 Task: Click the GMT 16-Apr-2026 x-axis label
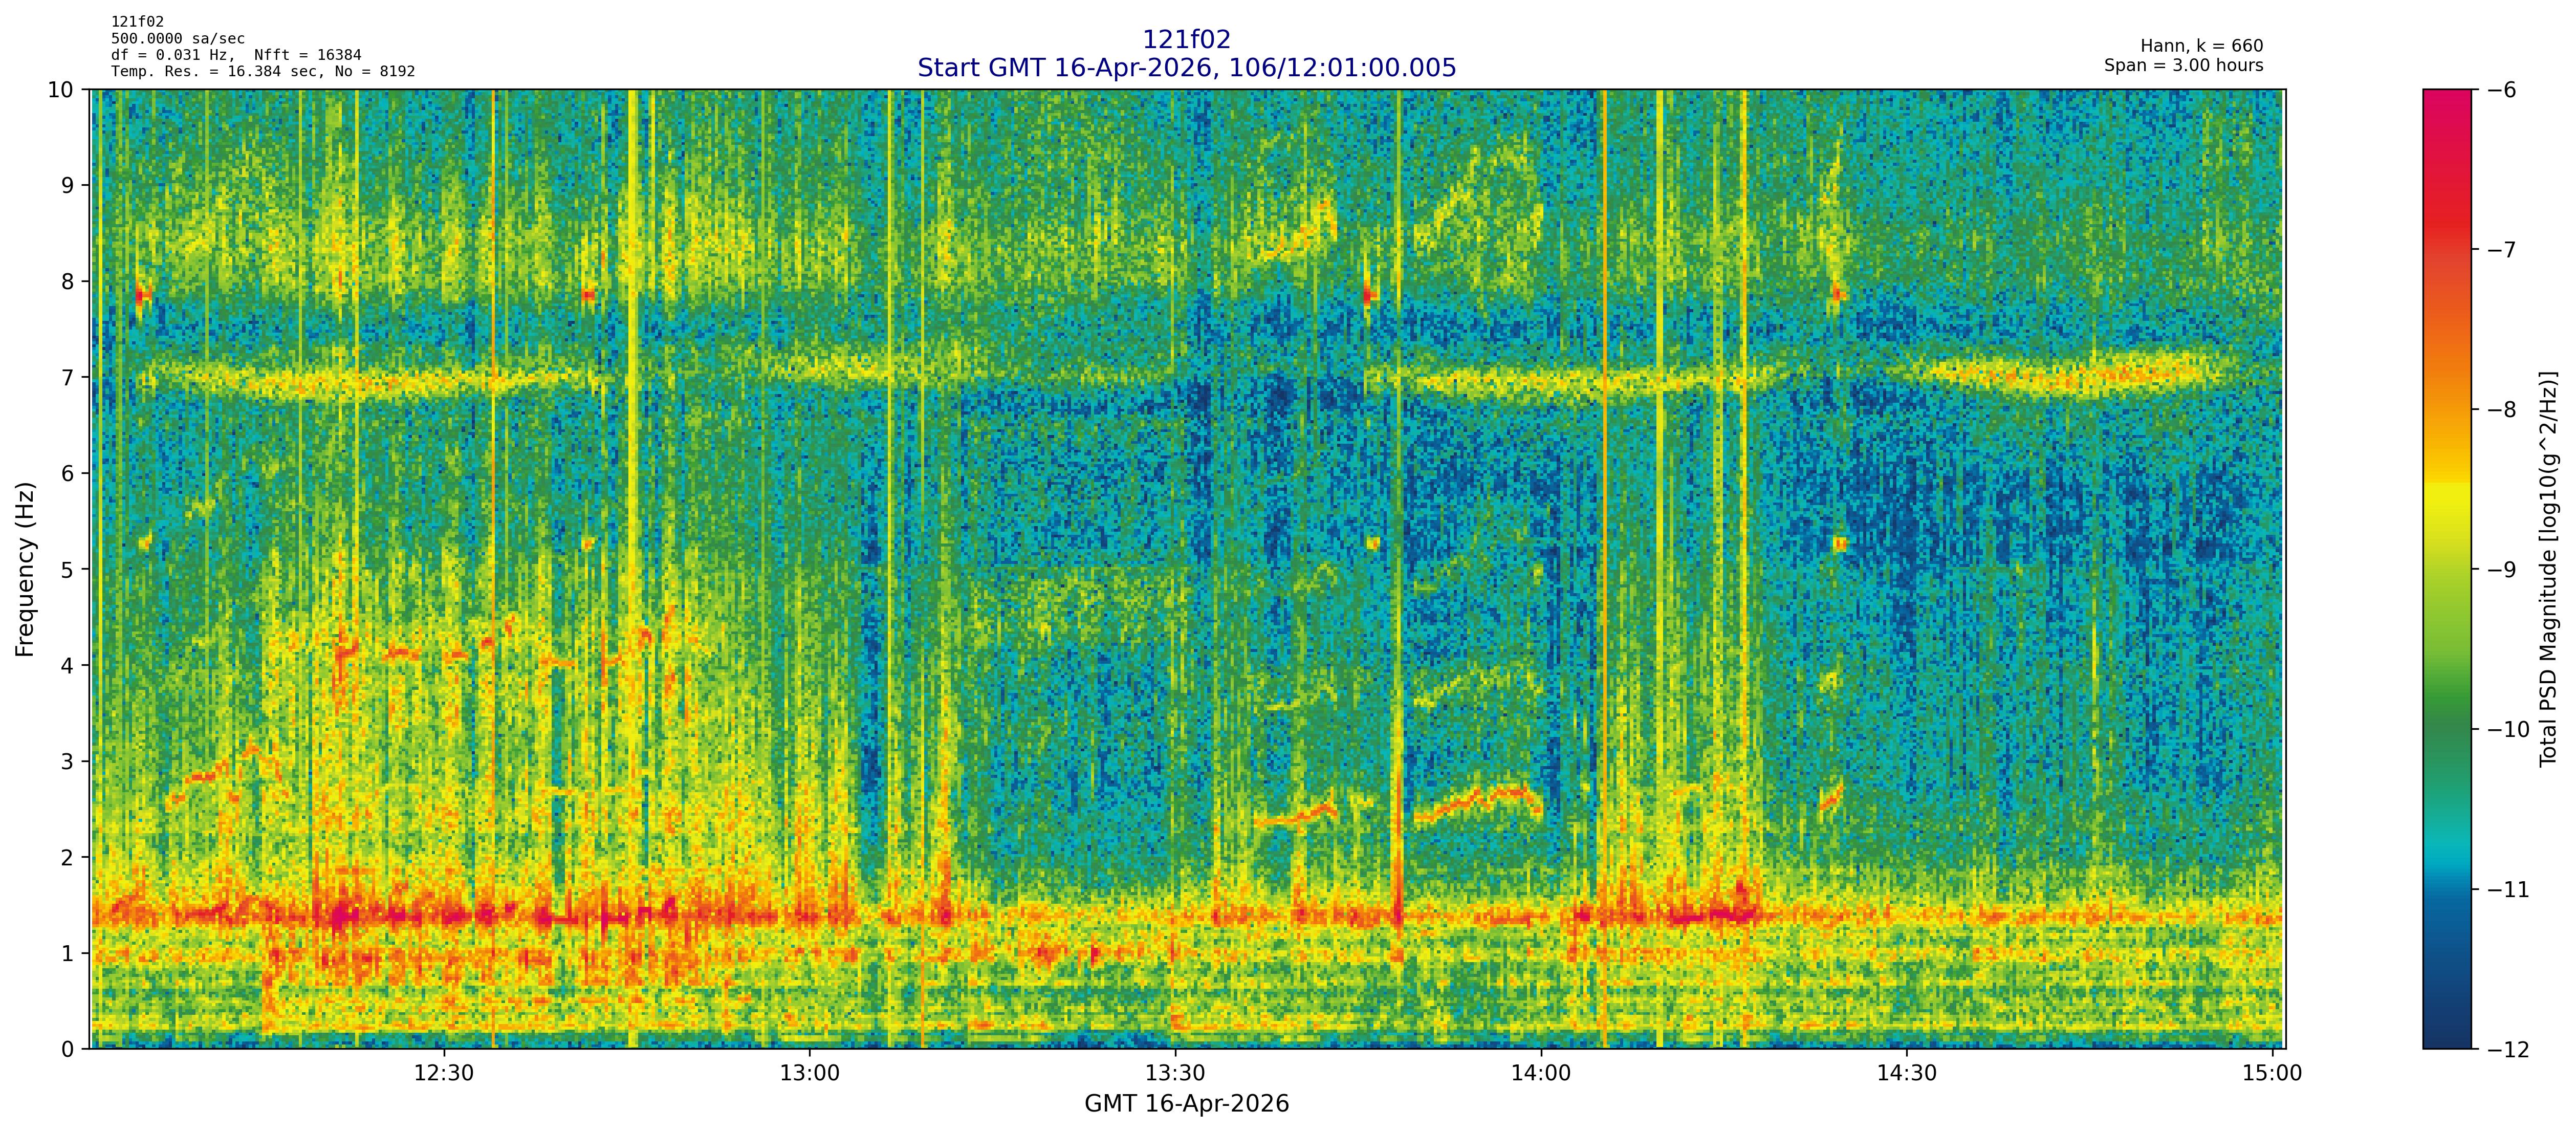click(x=1186, y=1104)
